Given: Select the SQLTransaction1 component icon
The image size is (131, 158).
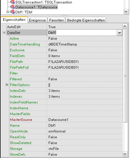Looking at the screenshot, I should [12, 2].
